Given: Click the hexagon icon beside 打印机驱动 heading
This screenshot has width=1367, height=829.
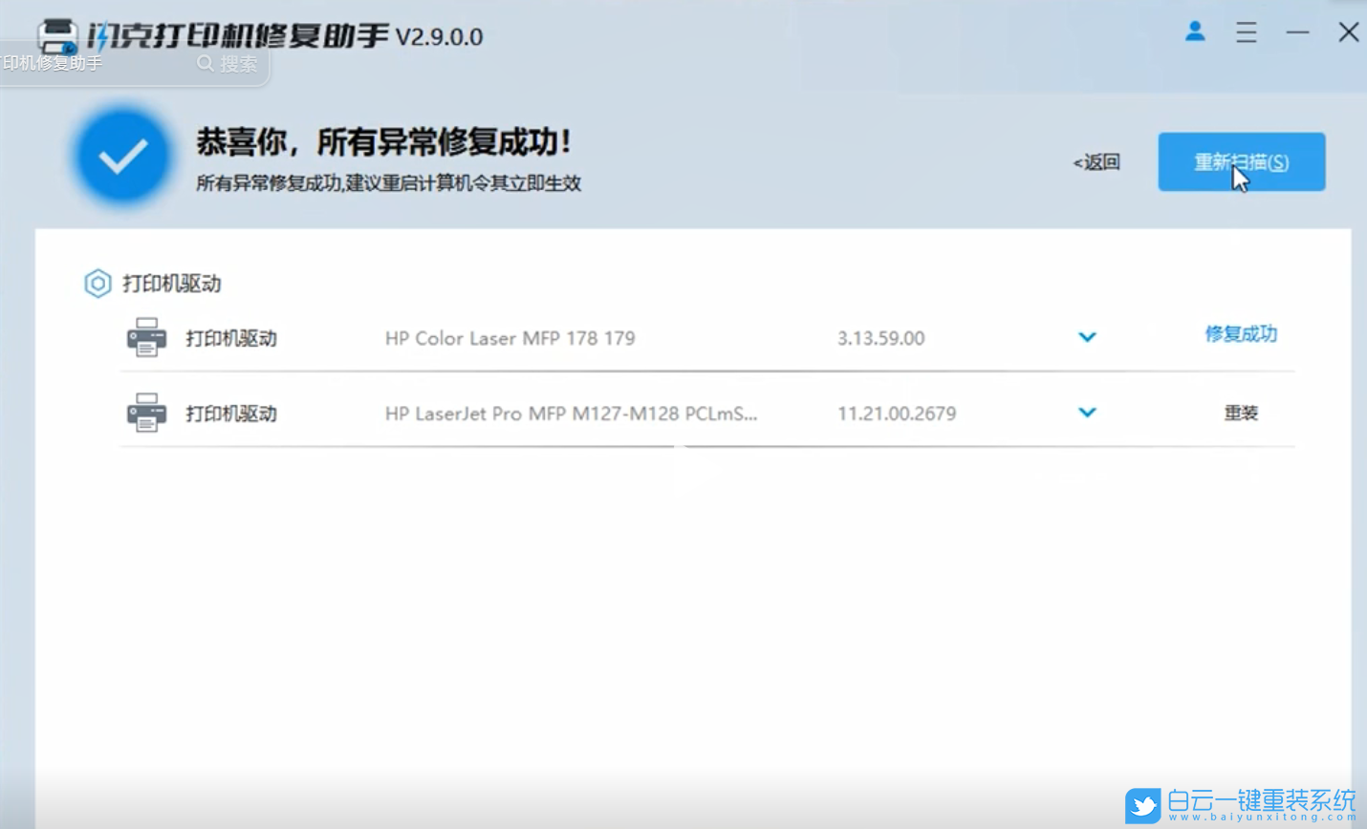Looking at the screenshot, I should pyautogui.click(x=97, y=284).
